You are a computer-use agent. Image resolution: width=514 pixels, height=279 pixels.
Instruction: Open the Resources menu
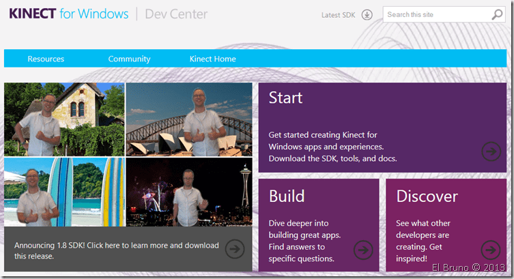(46, 59)
